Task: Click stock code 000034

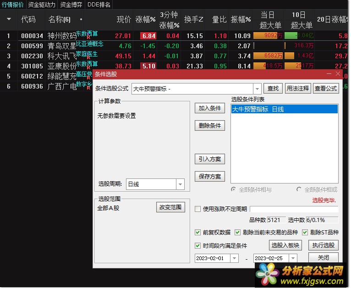Action: tap(32, 36)
